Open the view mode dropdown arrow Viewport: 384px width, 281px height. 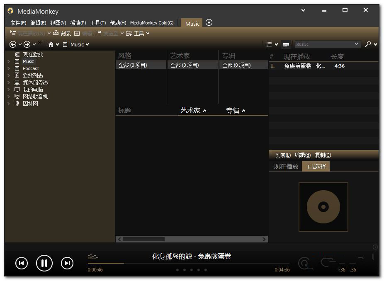[x=276, y=44]
